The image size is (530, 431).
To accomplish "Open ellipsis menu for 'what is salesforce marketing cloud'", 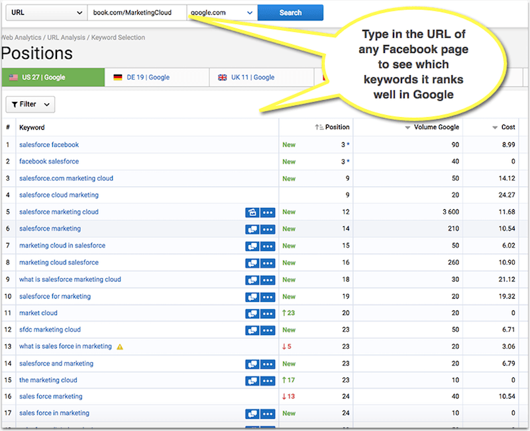I will click(268, 280).
